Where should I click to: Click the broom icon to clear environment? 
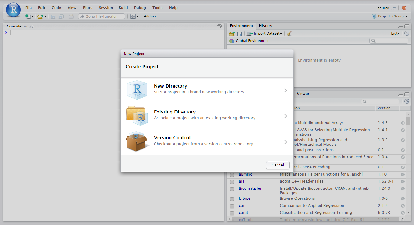pyautogui.click(x=289, y=33)
